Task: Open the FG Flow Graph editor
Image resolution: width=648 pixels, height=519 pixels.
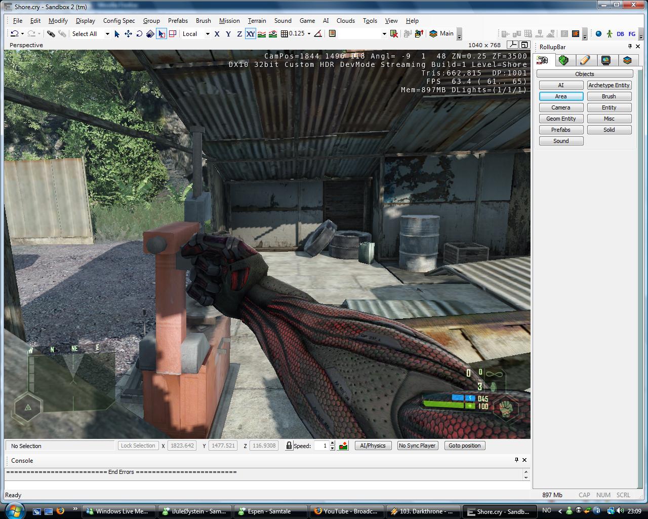Action: [x=632, y=33]
